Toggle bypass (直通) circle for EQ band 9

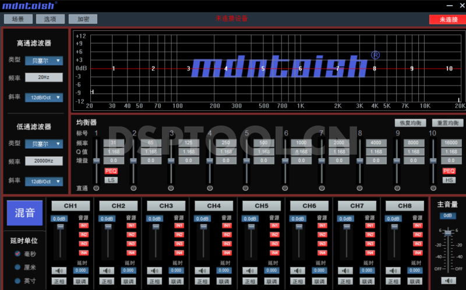[397, 188]
